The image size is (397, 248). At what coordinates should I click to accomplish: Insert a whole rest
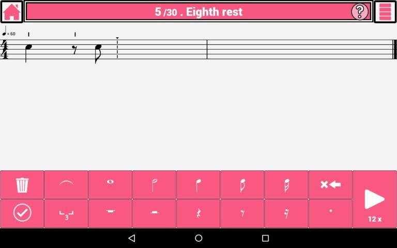[110, 213]
